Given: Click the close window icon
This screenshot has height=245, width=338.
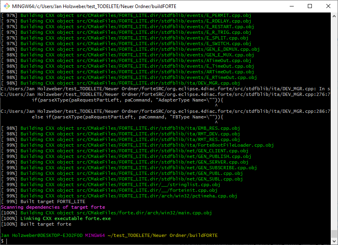Looking at the screenshot, I should click(328, 6).
